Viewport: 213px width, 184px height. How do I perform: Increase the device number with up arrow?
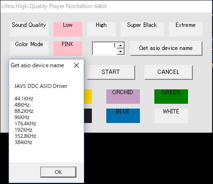tap(121, 45)
